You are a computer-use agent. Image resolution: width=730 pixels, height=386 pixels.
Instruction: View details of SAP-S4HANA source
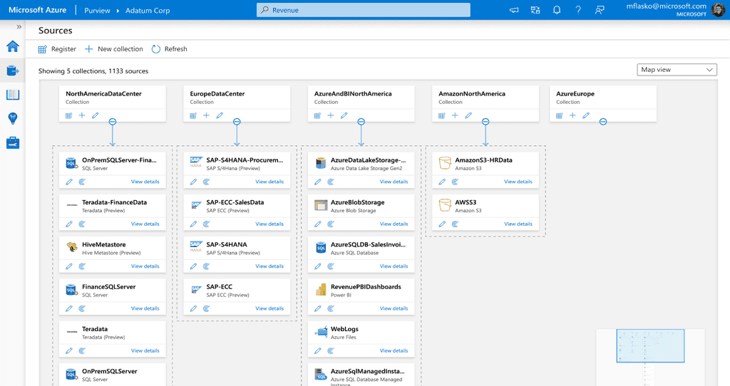click(269, 266)
